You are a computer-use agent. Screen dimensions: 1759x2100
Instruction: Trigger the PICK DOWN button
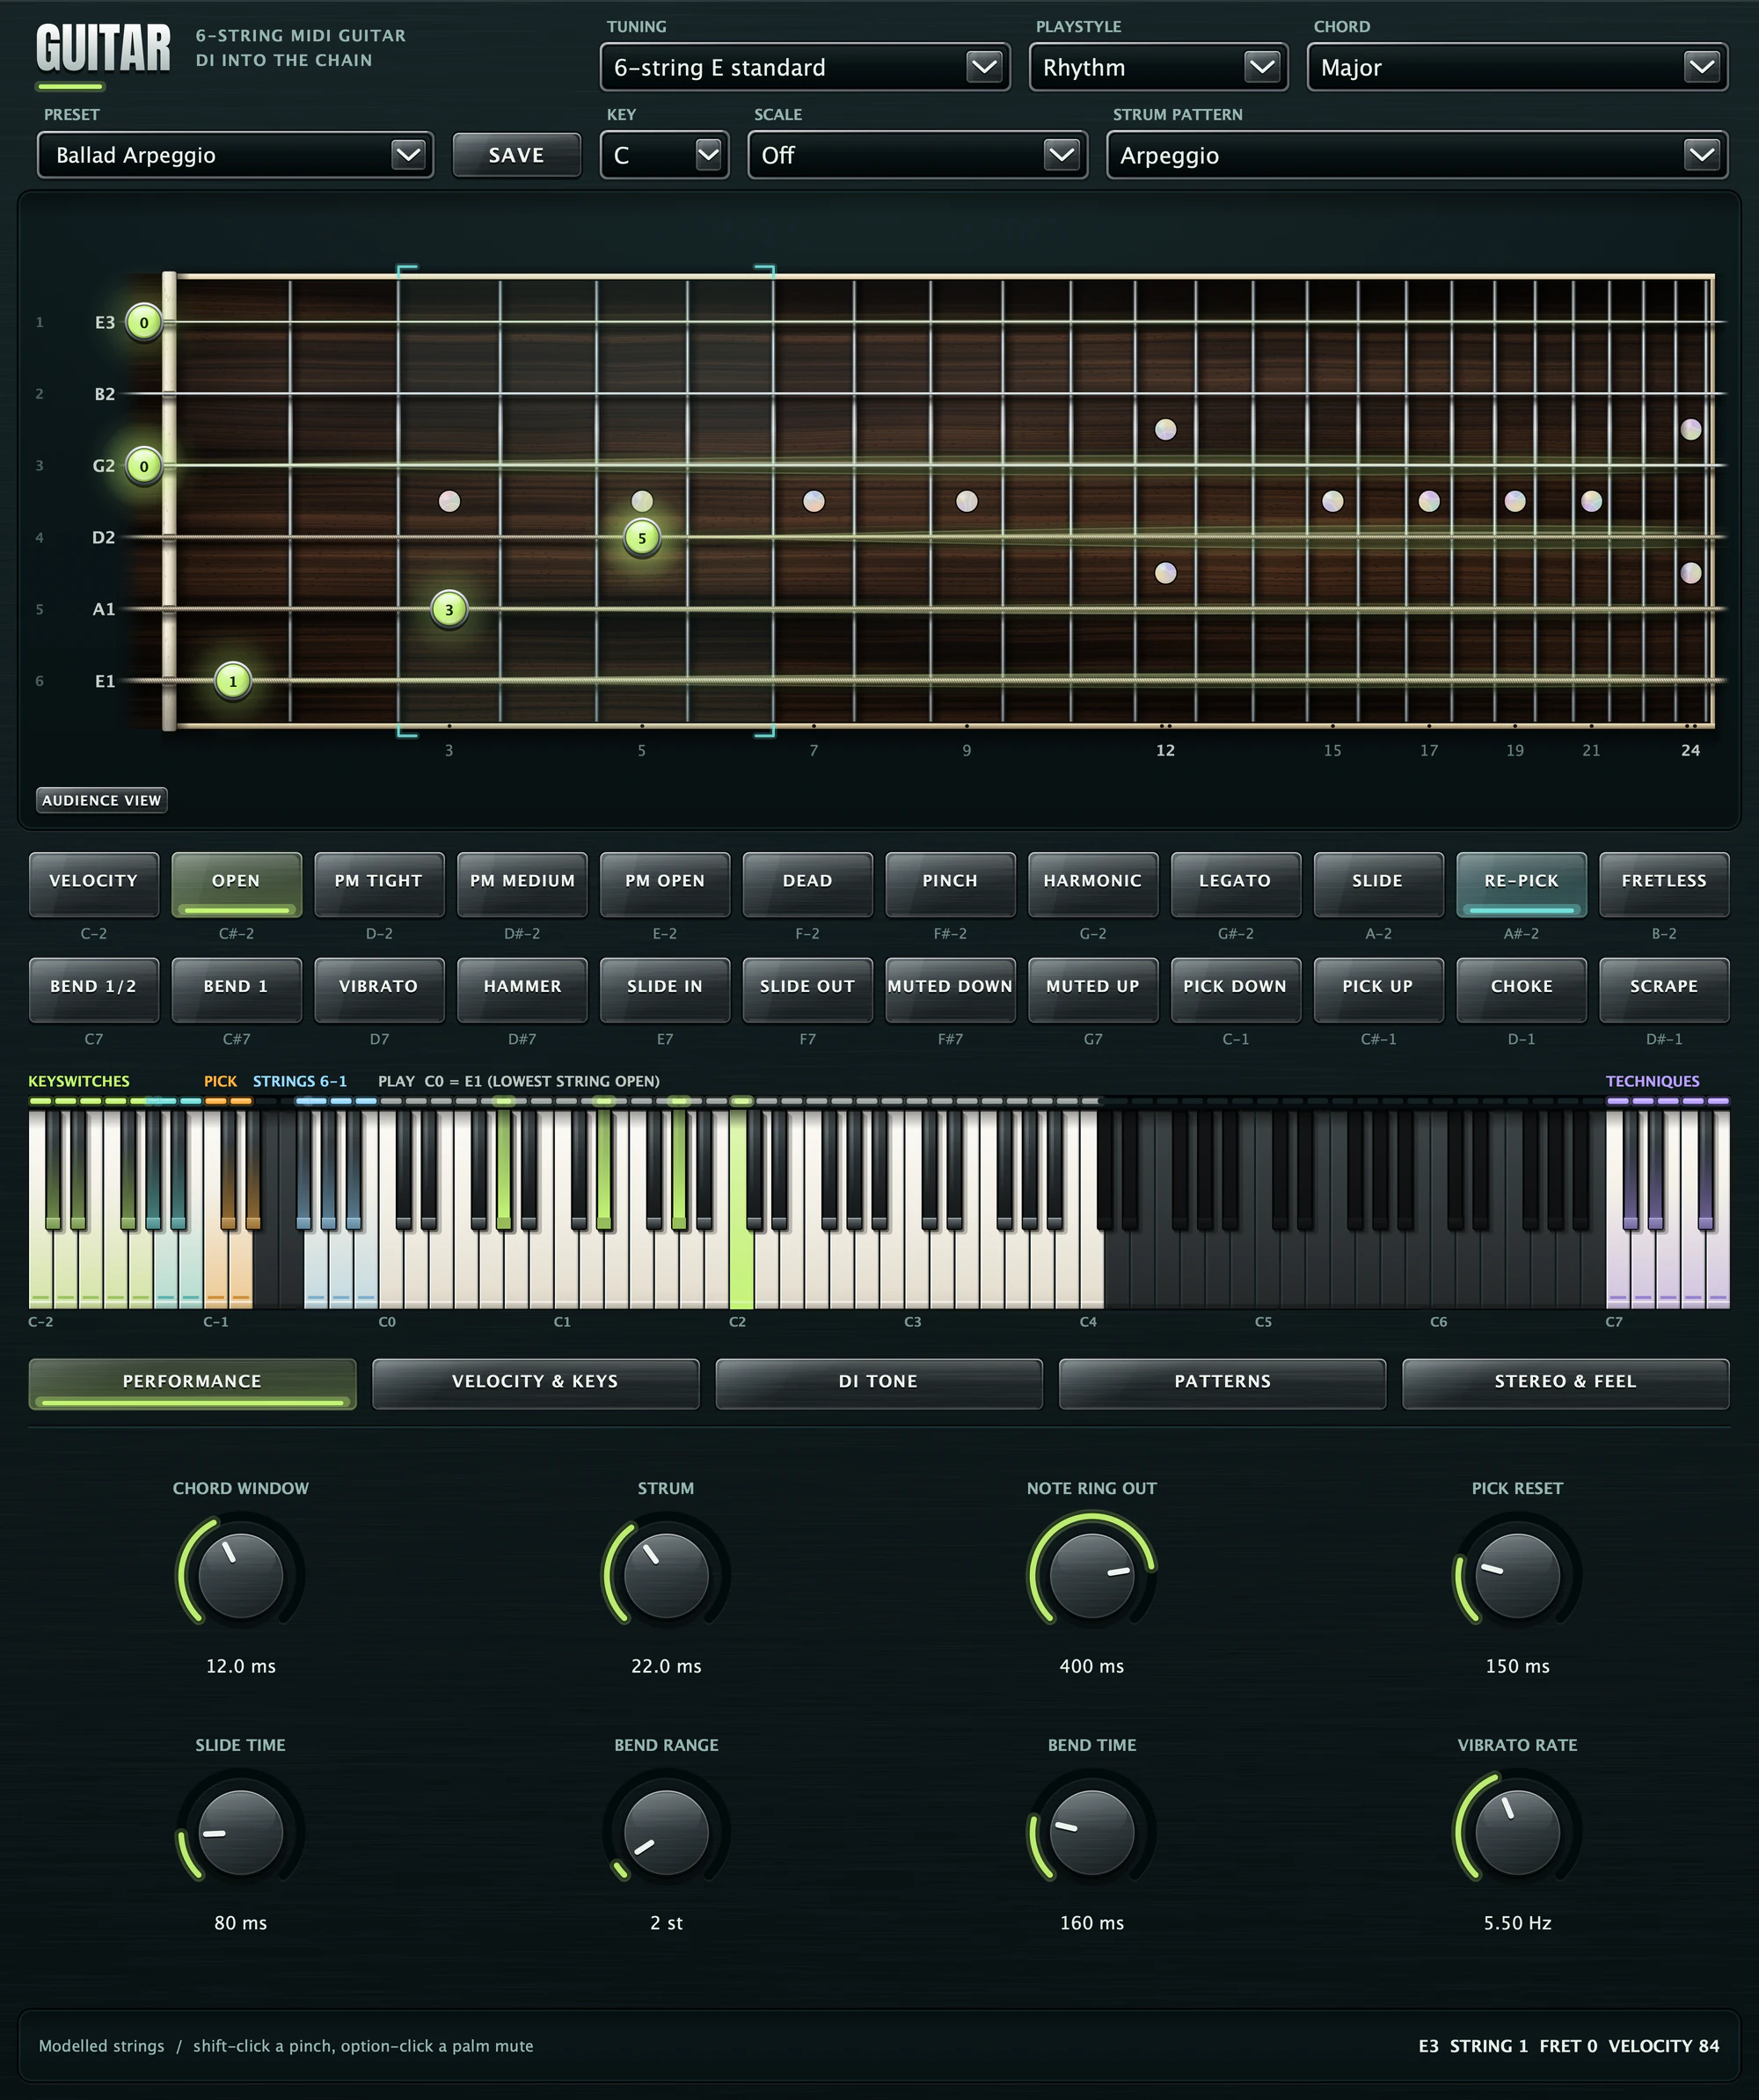click(x=1236, y=989)
